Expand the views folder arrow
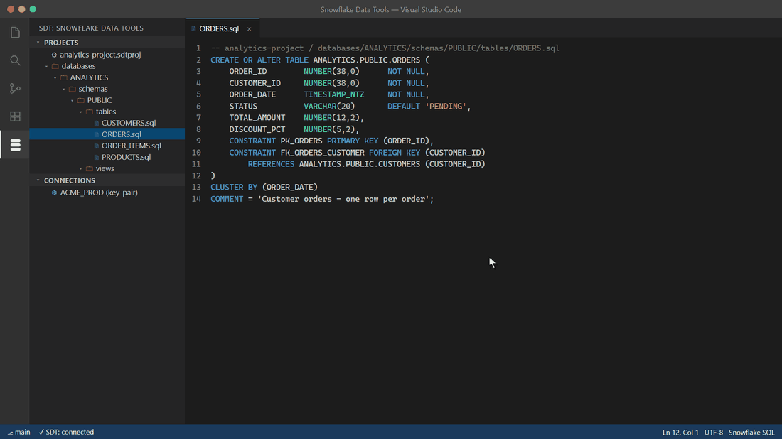Screen dimensions: 782x439 click(80, 169)
